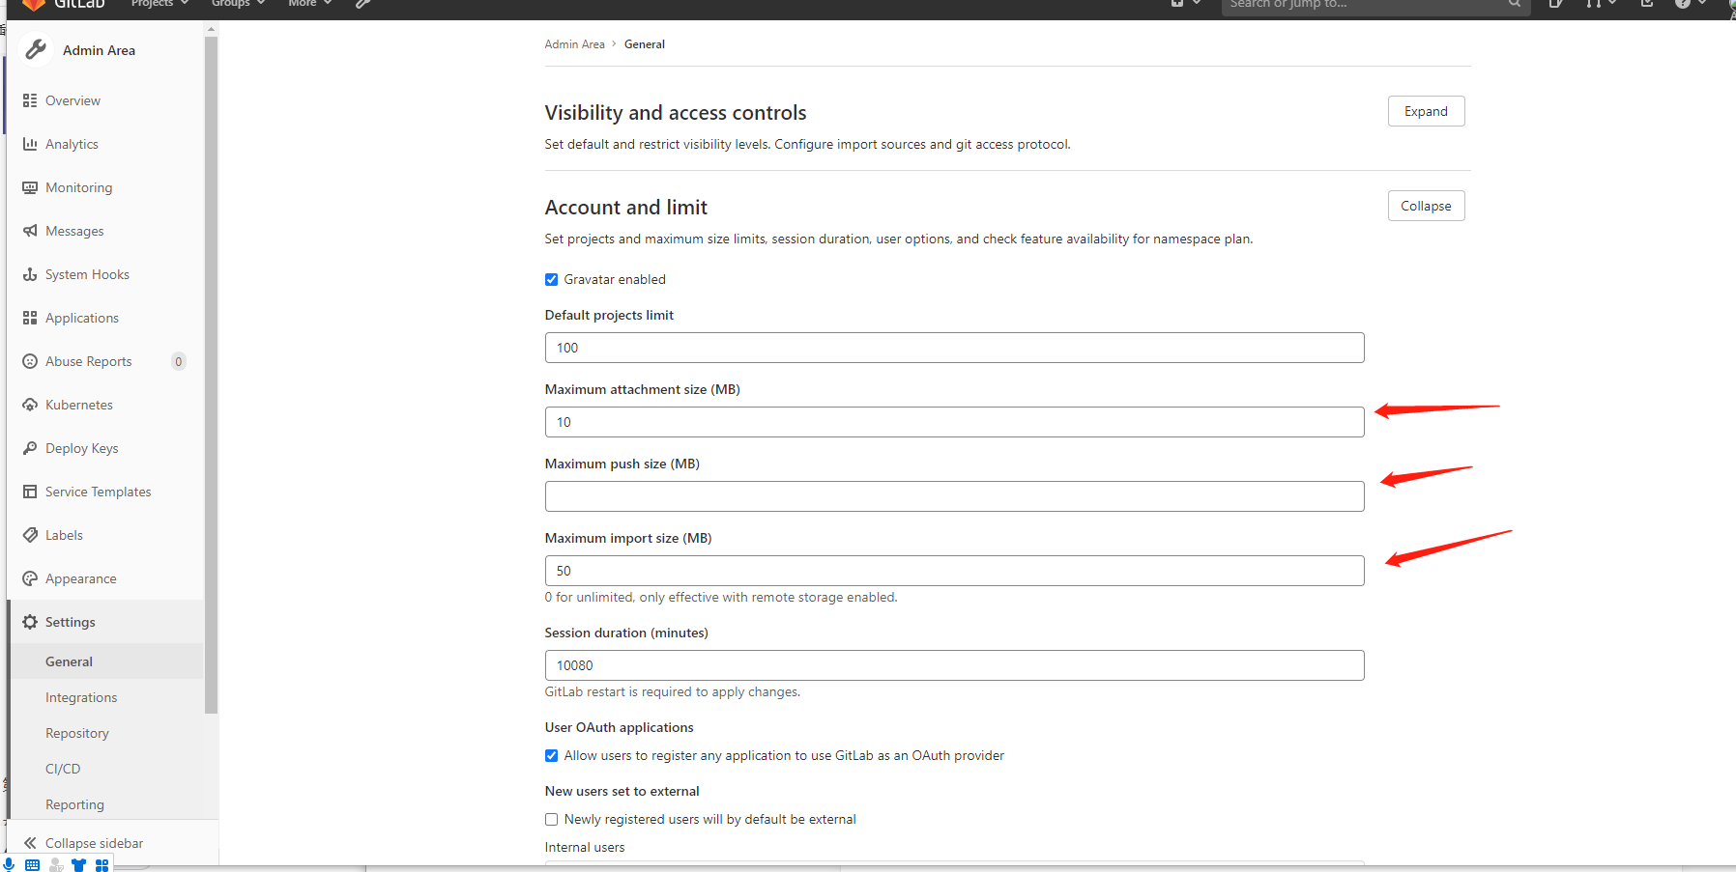Open Service Templates via its template icon
This screenshot has width=1736, height=872.
point(30,492)
